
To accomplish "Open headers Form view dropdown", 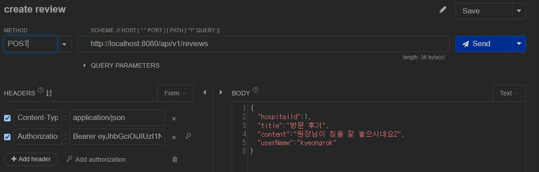I will [175, 93].
